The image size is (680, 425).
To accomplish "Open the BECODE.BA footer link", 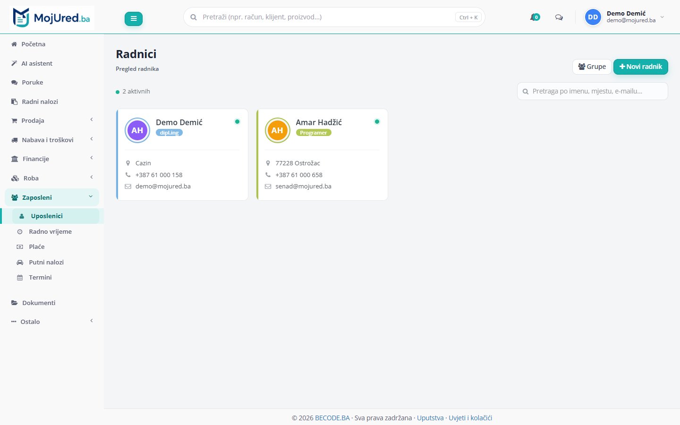I will [x=332, y=418].
